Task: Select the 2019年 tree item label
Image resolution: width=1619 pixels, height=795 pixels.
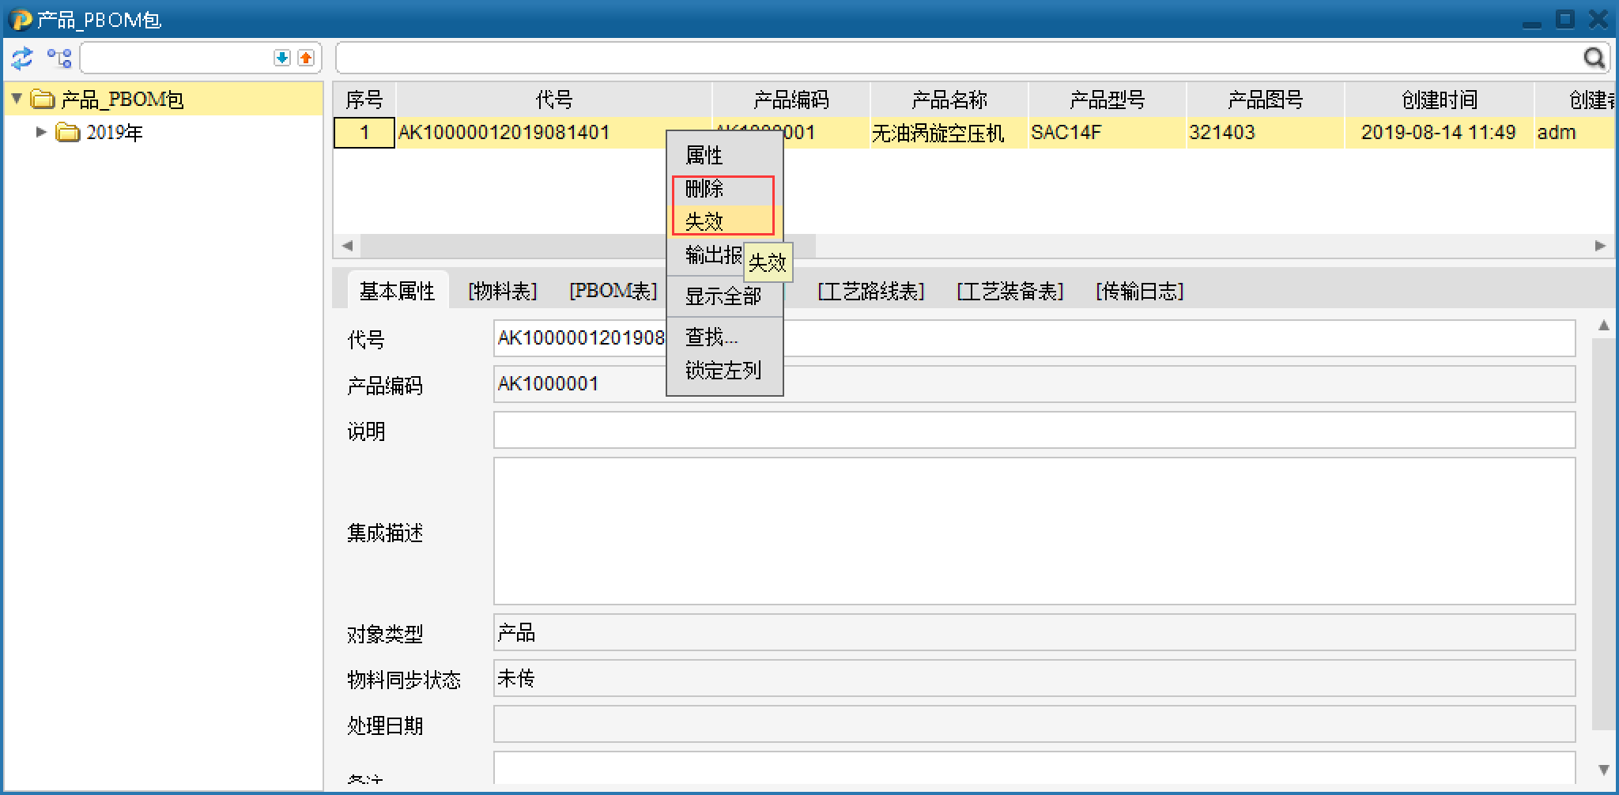Action: coord(115,133)
